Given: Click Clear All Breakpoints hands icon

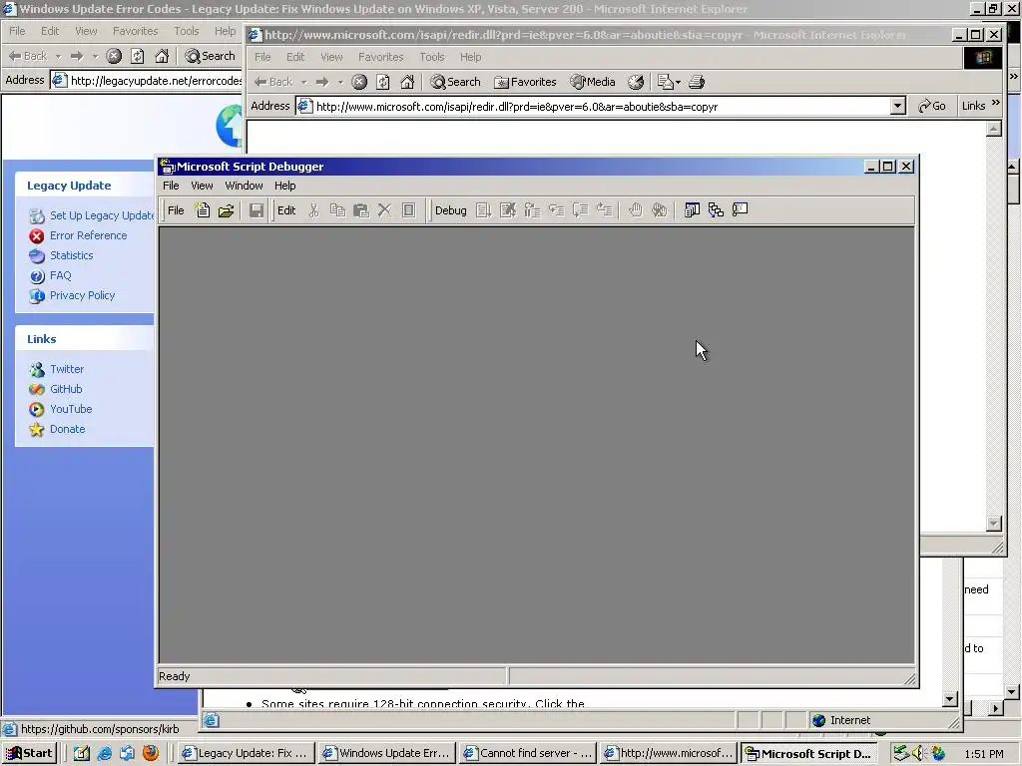Looking at the screenshot, I should coord(659,209).
